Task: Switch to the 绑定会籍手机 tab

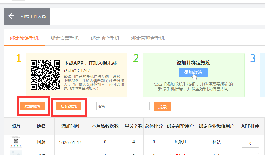Action: click(x=65, y=38)
